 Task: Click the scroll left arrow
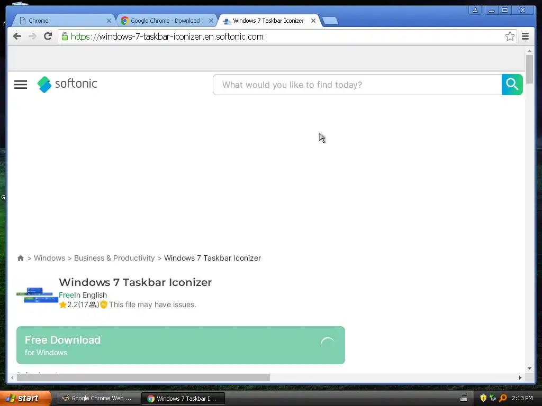click(x=13, y=377)
